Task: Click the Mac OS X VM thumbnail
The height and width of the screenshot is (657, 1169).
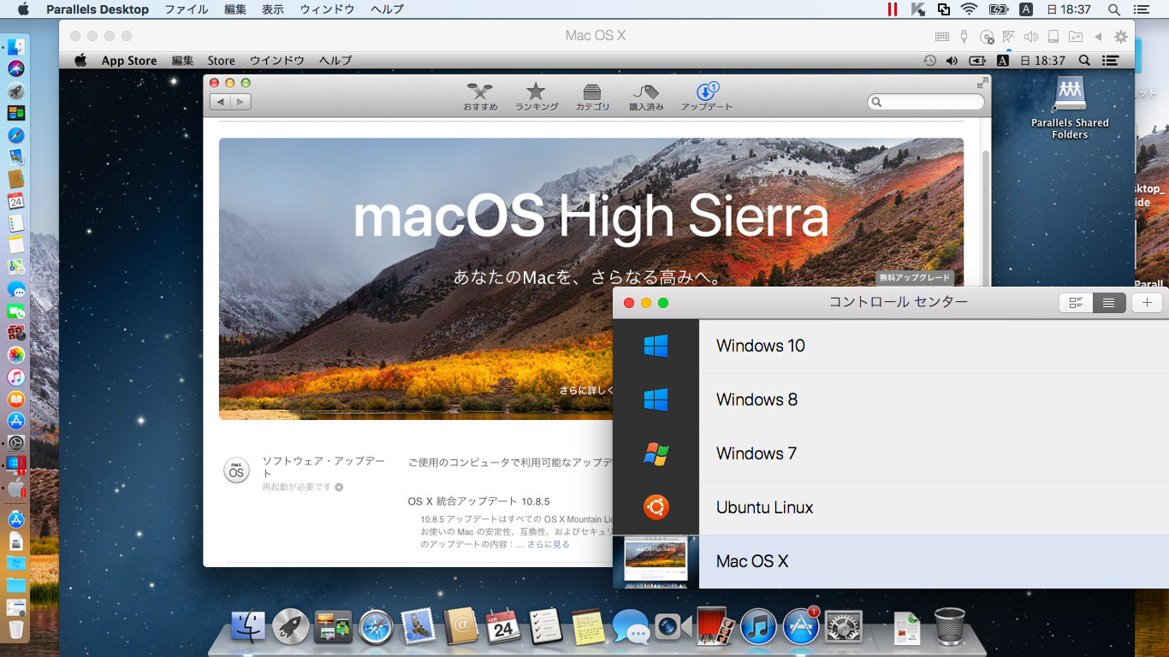Action: pyautogui.click(x=656, y=561)
